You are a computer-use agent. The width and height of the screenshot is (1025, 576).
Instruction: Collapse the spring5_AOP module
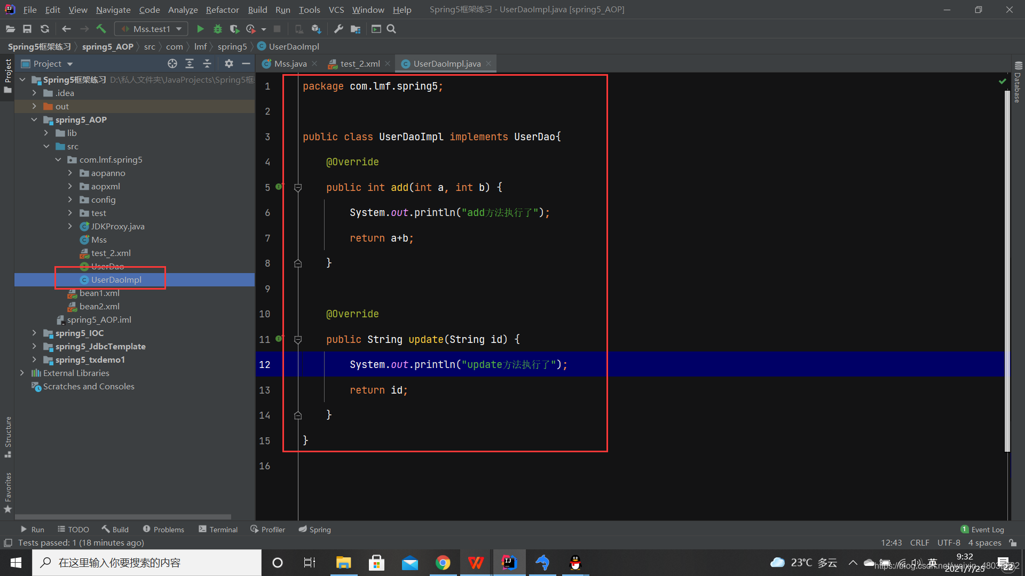(x=34, y=119)
